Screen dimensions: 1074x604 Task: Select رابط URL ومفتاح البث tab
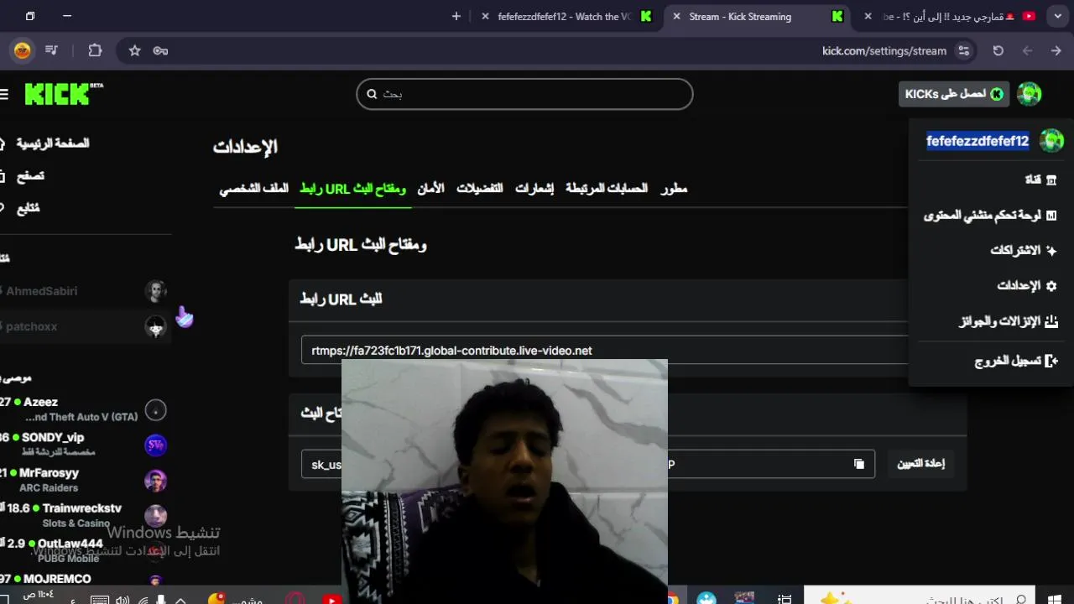(x=353, y=189)
